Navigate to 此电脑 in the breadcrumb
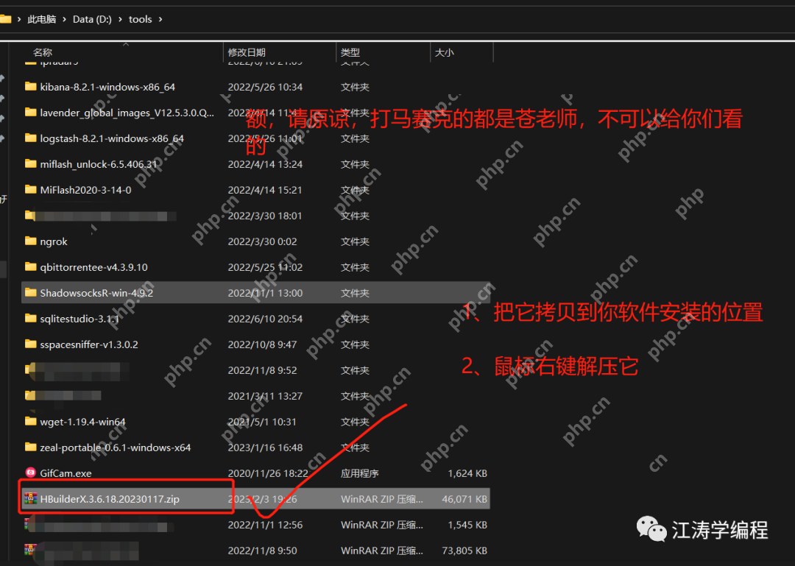The height and width of the screenshot is (566, 795). [42, 19]
